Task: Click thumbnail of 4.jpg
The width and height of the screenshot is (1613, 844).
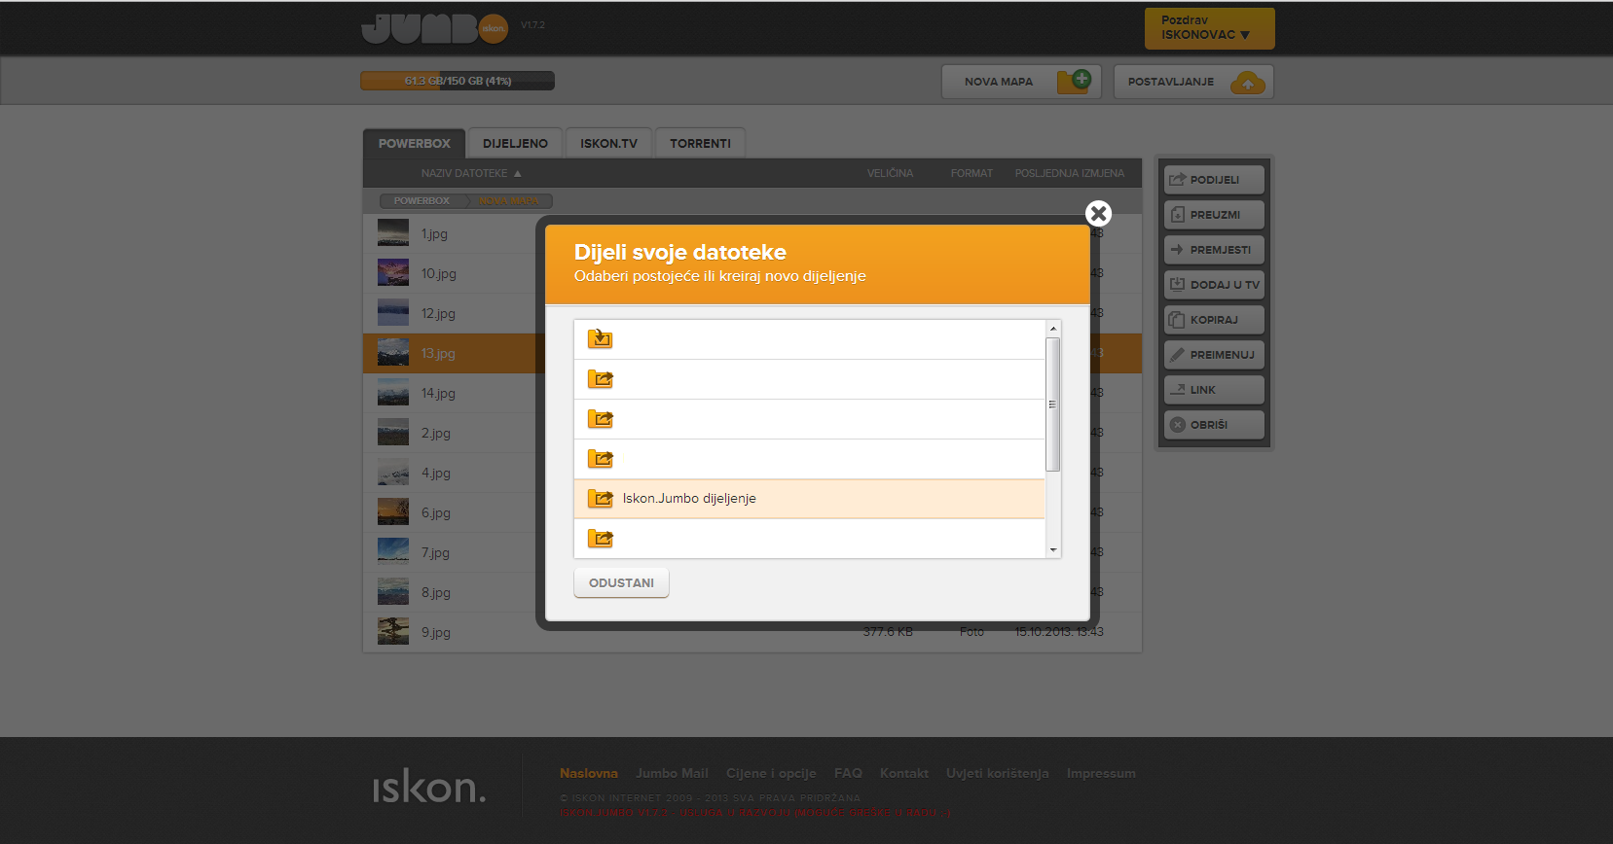Action: [x=393, y=472]
